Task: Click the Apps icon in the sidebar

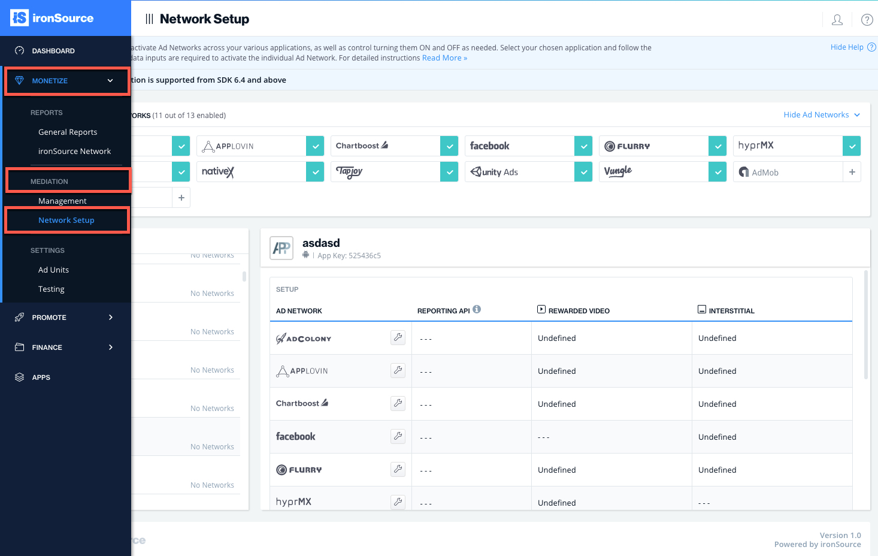Action: click(19, 377)
